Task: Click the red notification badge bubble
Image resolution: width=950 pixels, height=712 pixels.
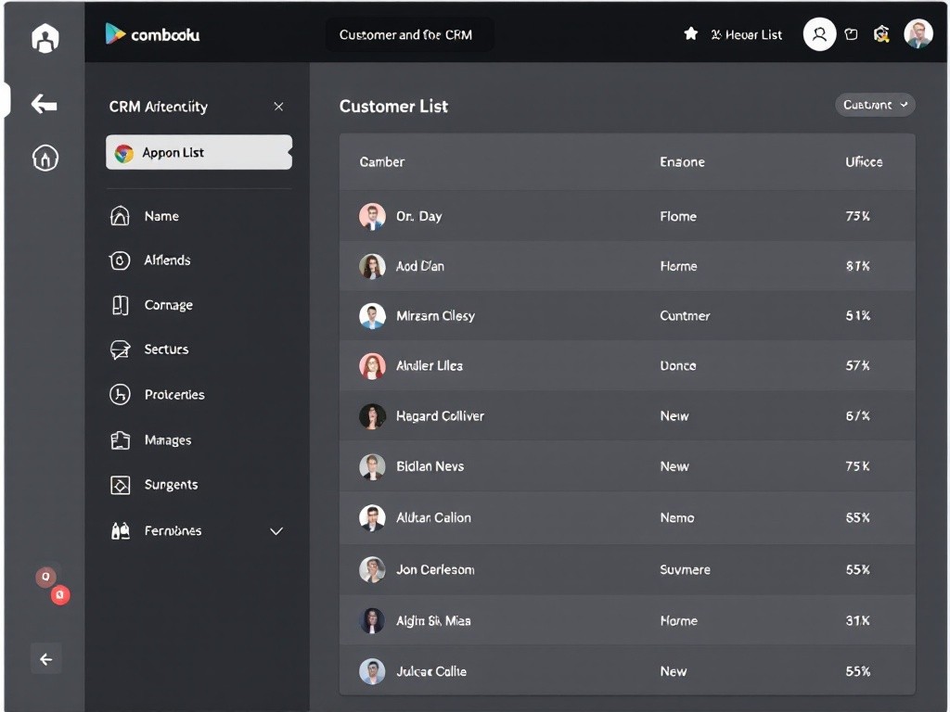Action: pyautogui.click(x=59, y=595)
